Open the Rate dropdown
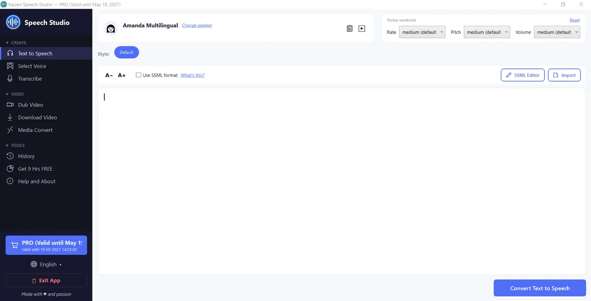The height and width of the screenshot is (301, 591). (x=422, y=32)
